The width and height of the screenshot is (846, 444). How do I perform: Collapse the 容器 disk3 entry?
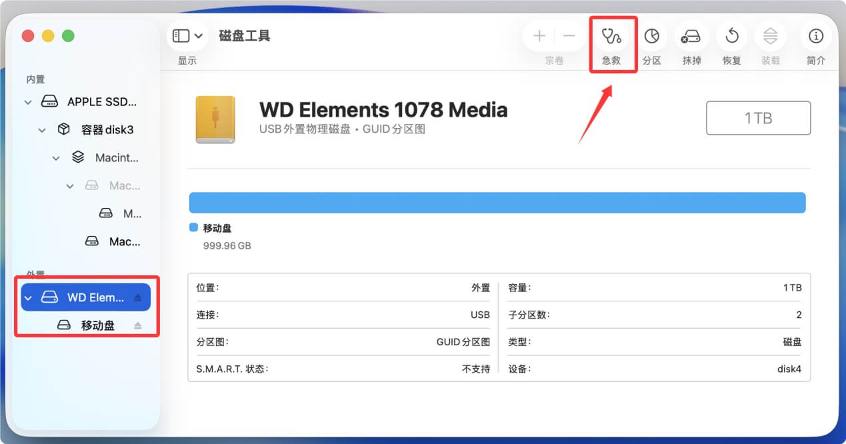[42, 129]
